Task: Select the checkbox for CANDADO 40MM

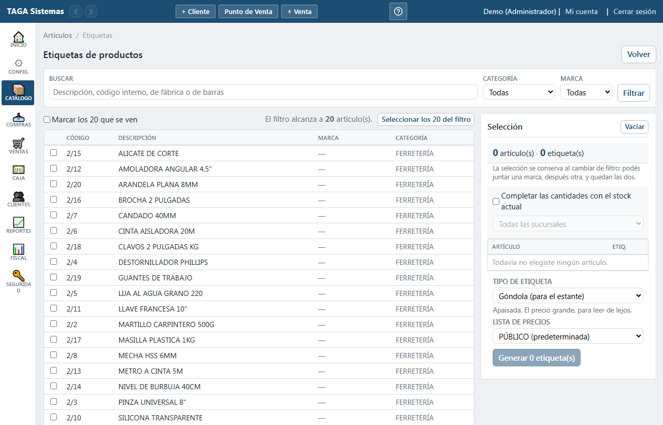Action: [x=53, y=215]
